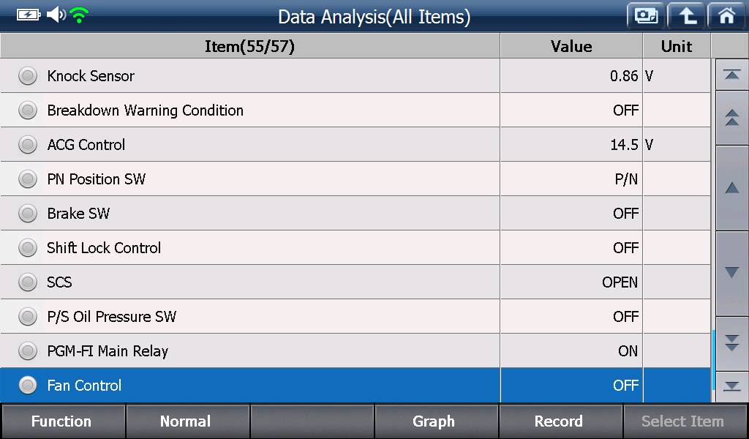The width and height of the screenshot is (749, 439).
Task: Select the Fan Control highlighted row
Action: click(355, 386)
